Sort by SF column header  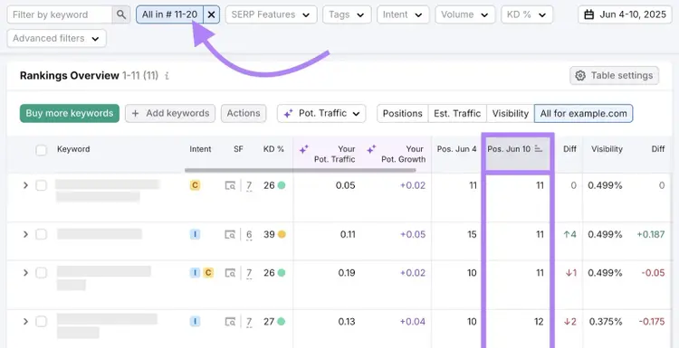(x=238, y=149)
